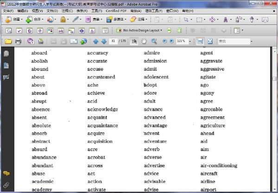Click the screenshot capture icon at toolbar end
Image resolution: width=278 pixels, height=193 pixels.
point(265,19)
